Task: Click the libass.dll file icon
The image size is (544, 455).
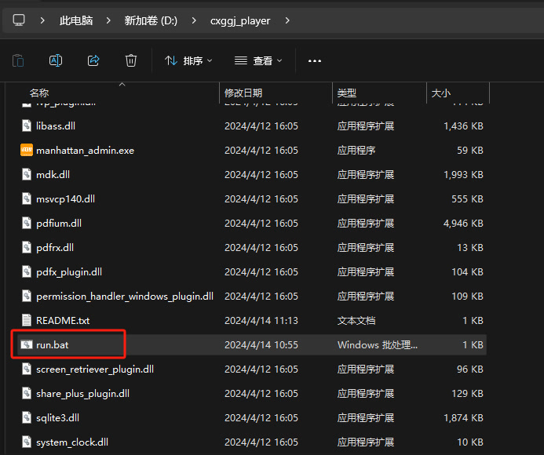Action: [x=27, y=126]
